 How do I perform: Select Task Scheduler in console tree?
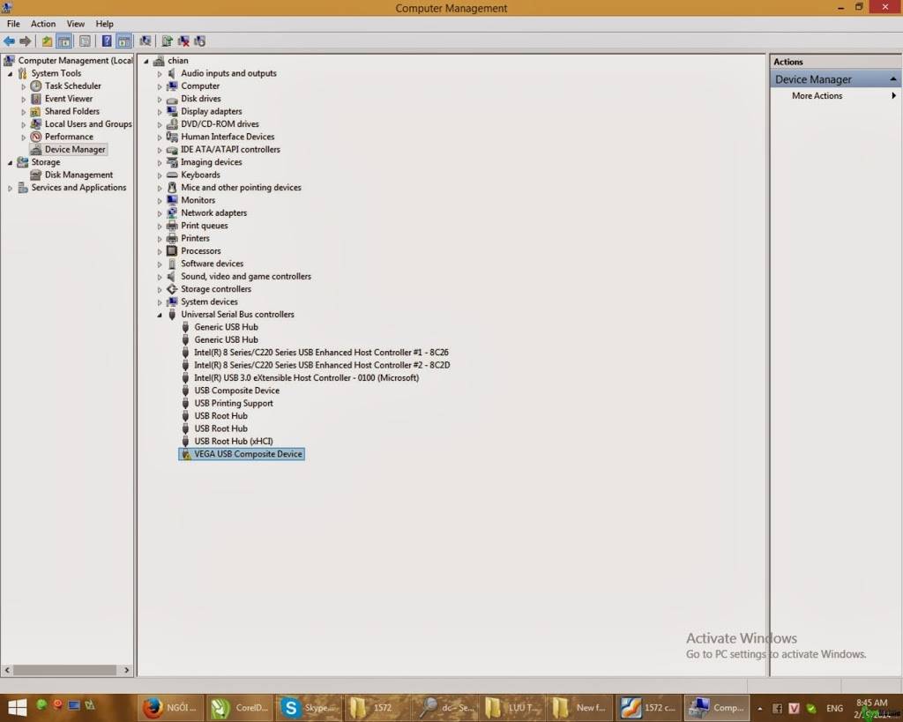click(72, 86)
